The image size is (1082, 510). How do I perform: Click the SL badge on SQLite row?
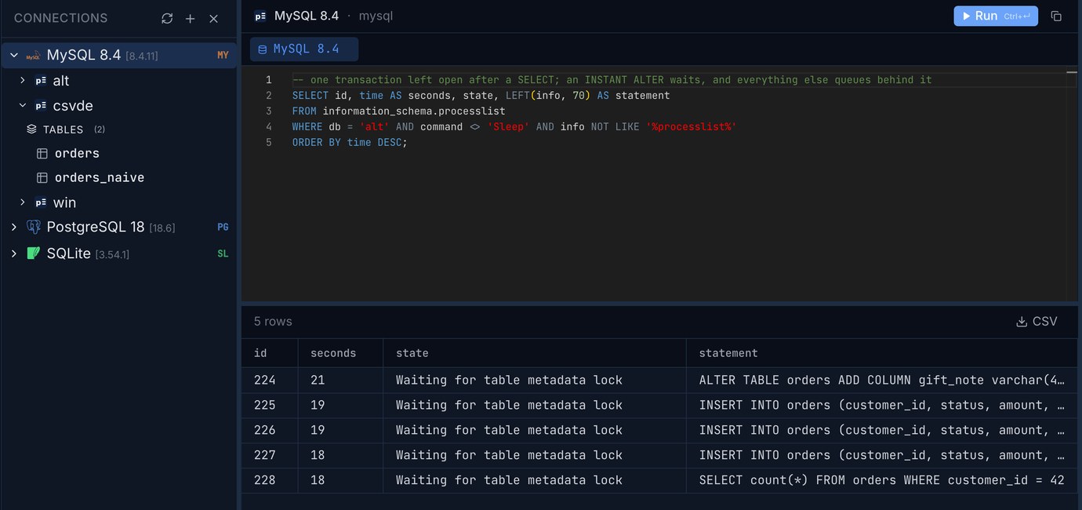pos(223,253)
